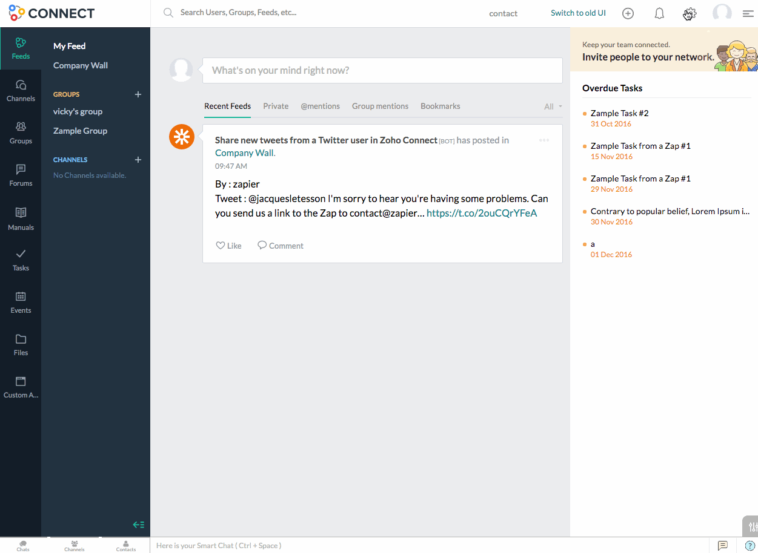The height and width of the screenshot is (553, 758).
Task: Focus the search users and groups field
Action: [x=239, y=13]
